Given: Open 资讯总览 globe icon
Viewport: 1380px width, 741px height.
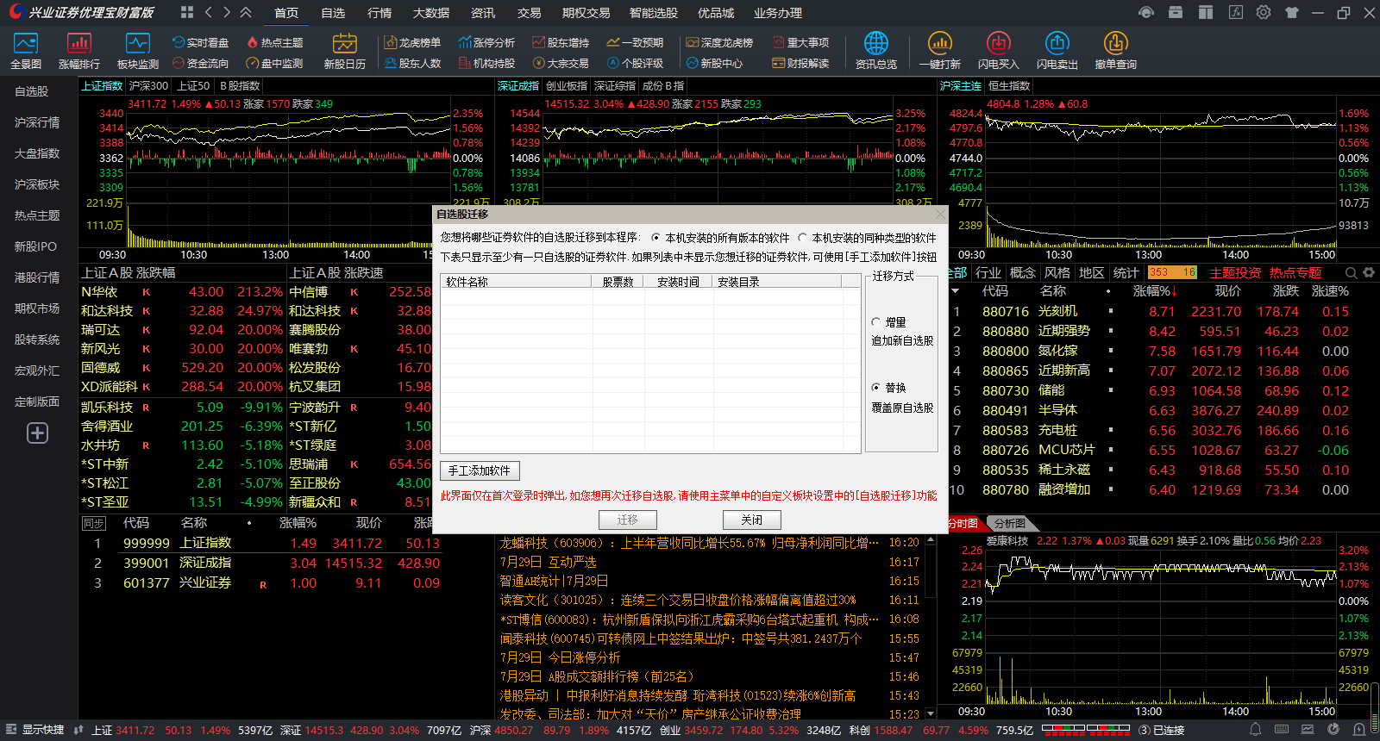Looking at the screenshot, I should [876, 52].
